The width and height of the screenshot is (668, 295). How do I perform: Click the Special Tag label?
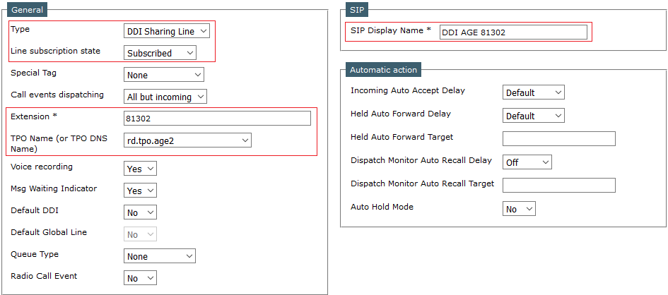click(x=33, y=73)
